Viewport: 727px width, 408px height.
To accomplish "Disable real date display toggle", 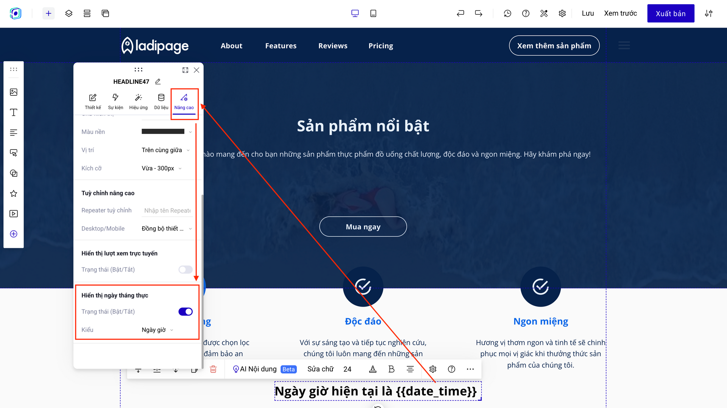I will 186,312.
